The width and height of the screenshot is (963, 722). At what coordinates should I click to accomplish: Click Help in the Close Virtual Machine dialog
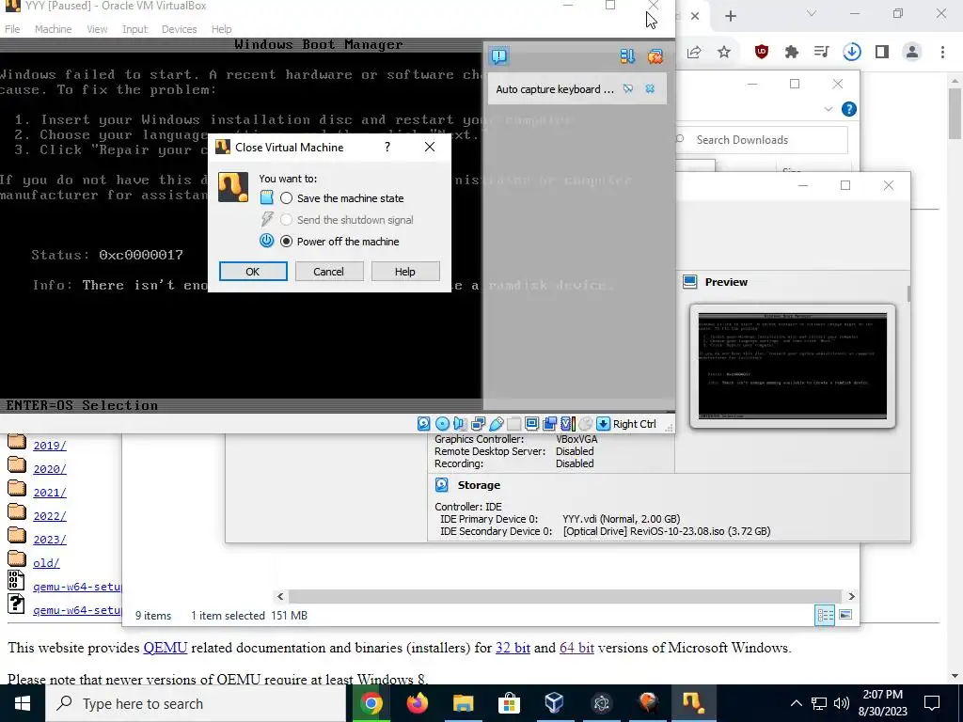(x=404, y=272)
